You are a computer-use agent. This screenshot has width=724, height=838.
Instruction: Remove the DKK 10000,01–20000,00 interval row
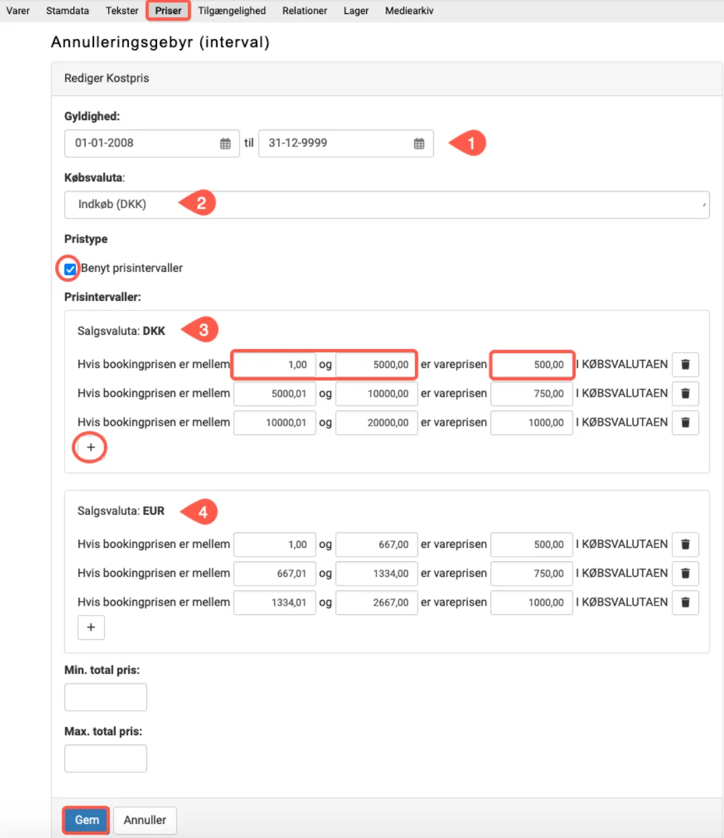tap(685, 422)
